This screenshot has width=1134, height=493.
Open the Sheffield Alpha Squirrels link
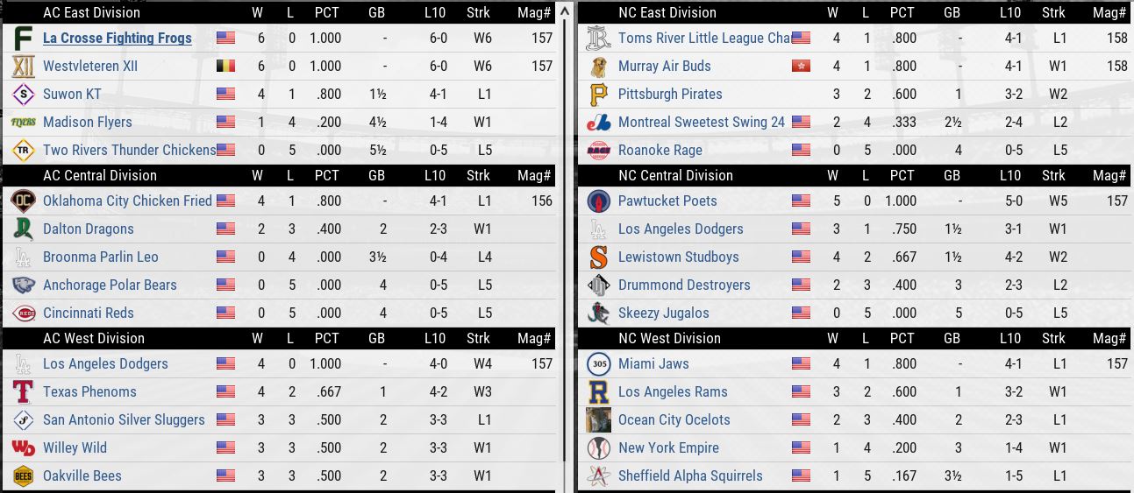click(689, 475)
